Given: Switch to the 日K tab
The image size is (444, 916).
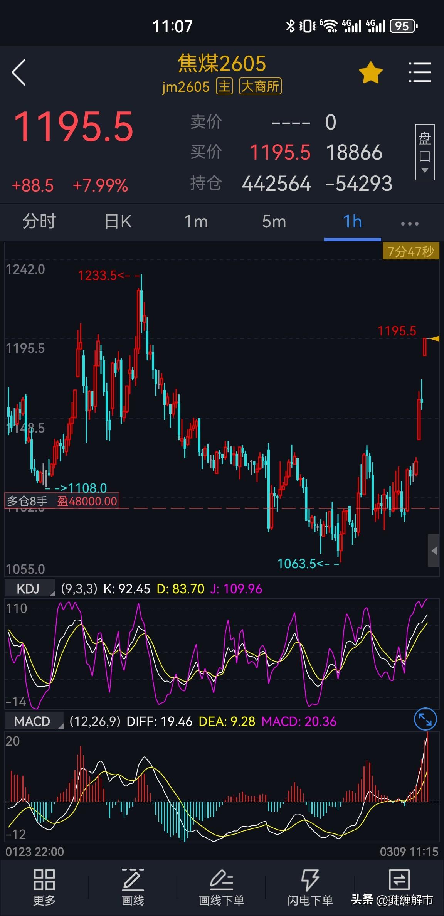Looking at the screenshot, I should 118,222.
